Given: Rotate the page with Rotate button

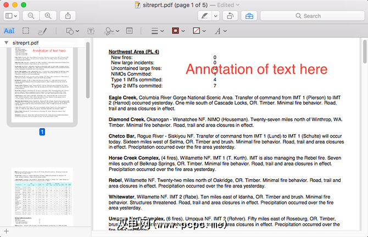Looking at the screenshot, I should [x=230, y=16].
